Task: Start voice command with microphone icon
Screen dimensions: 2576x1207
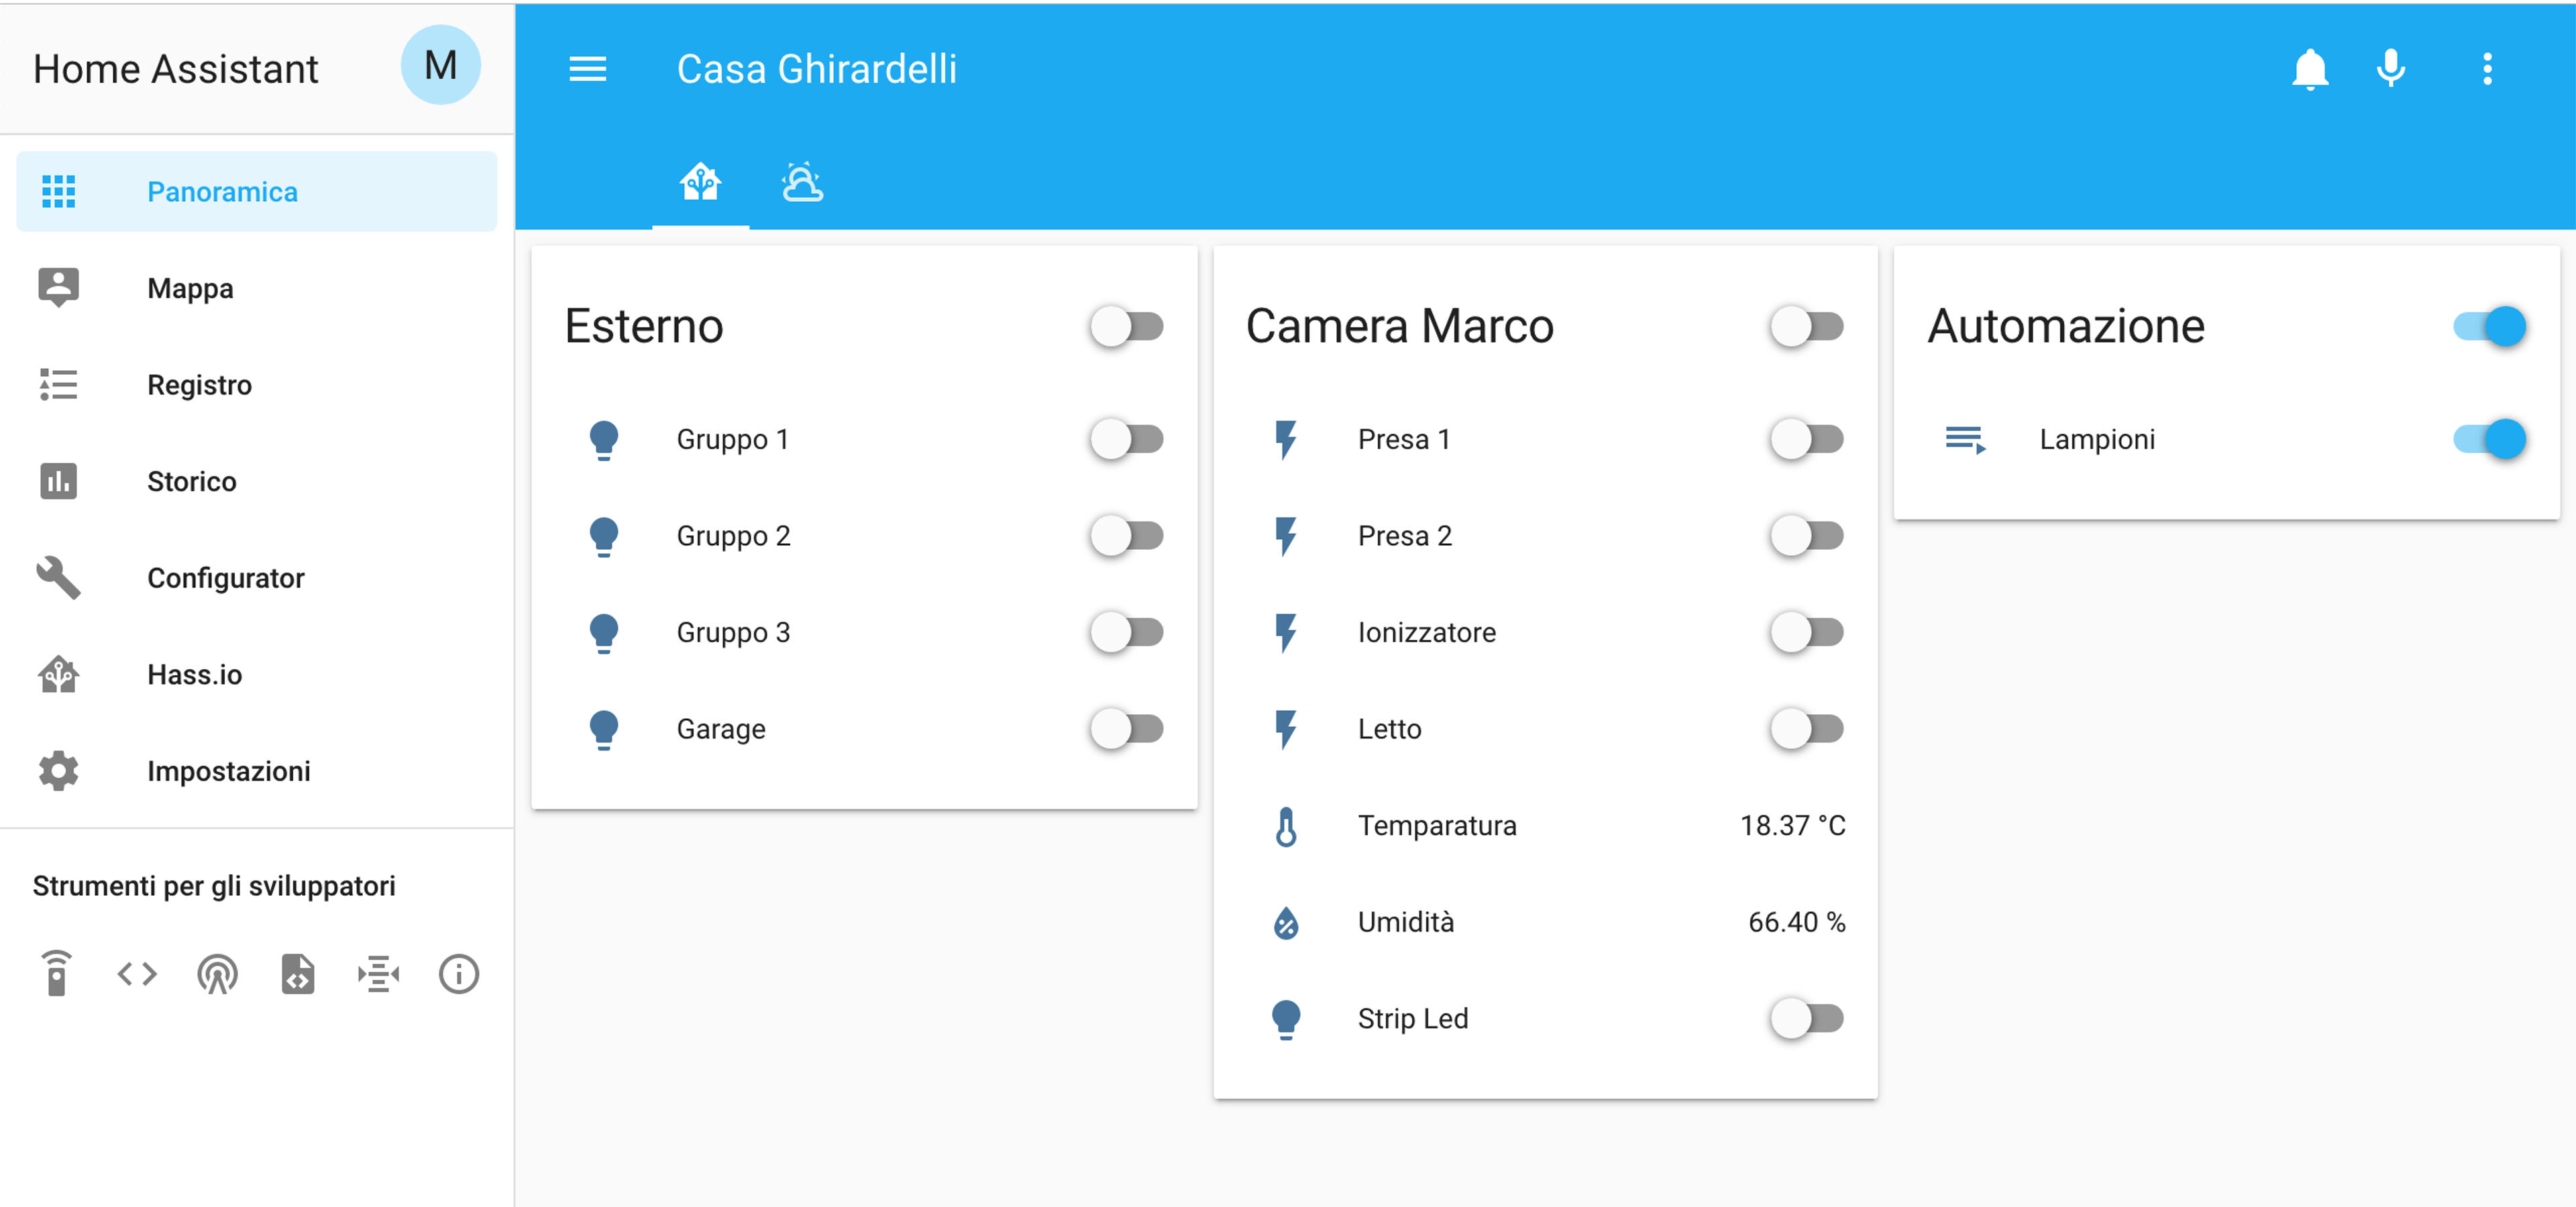Action: (x=2391, y=69)
